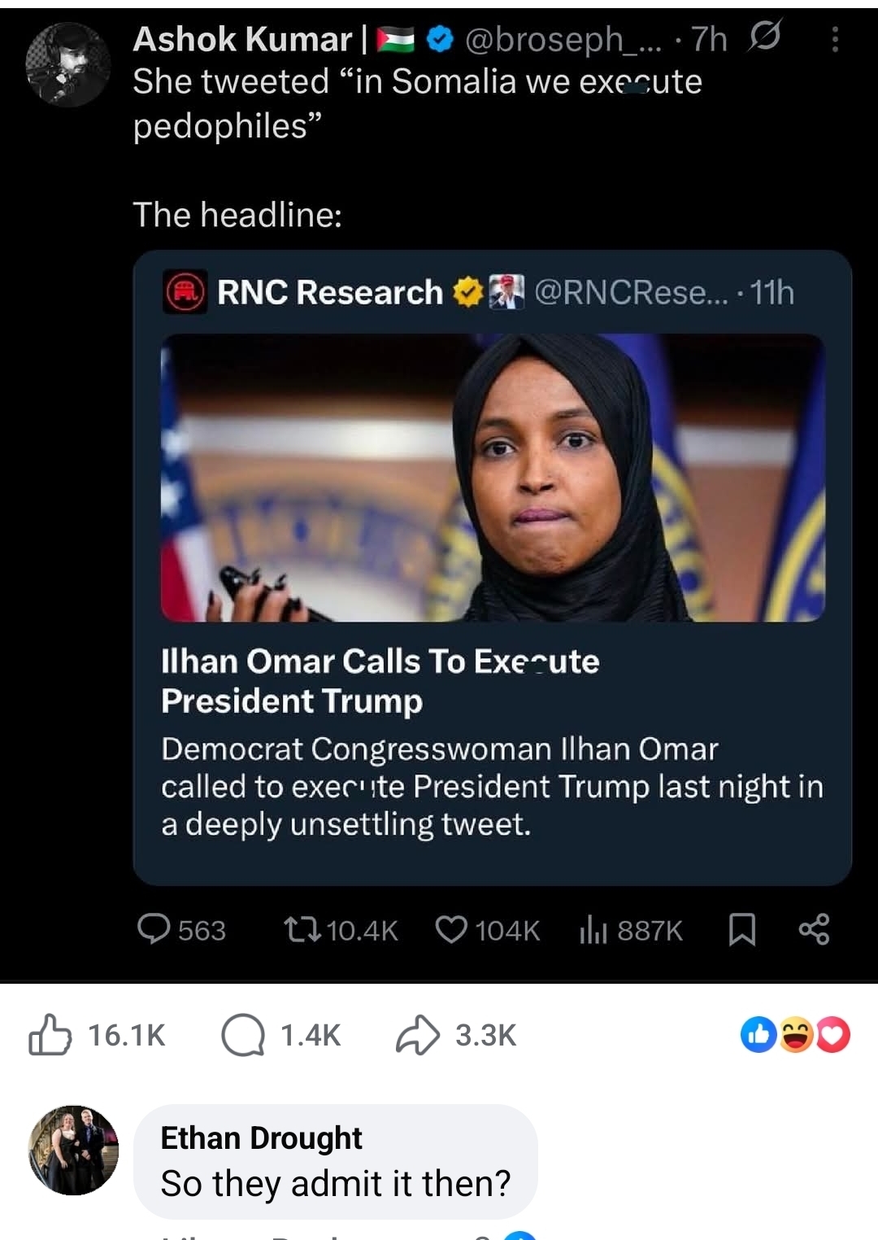
Task: Like the tweet with heart icon
Action: 452,929
